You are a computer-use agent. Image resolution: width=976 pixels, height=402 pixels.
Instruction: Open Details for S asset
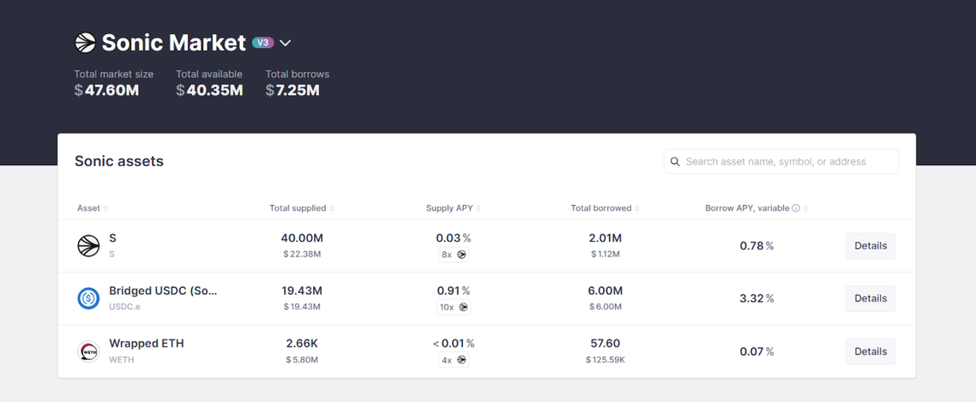tap(870, 246)
